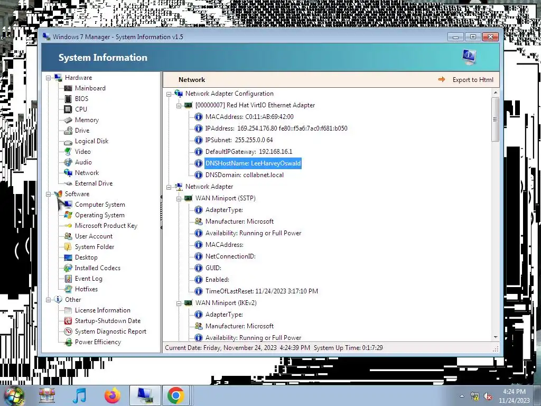This screenshot has height=406, width=541.
Task: Click the Red Hat VirtIO adapter card icon
Action: (x=189, y=105)
